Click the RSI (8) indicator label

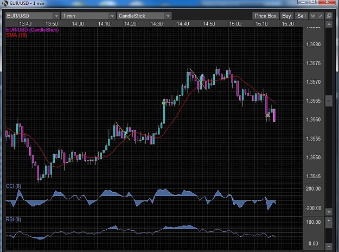pyautogui.click(x=14, y=219)
